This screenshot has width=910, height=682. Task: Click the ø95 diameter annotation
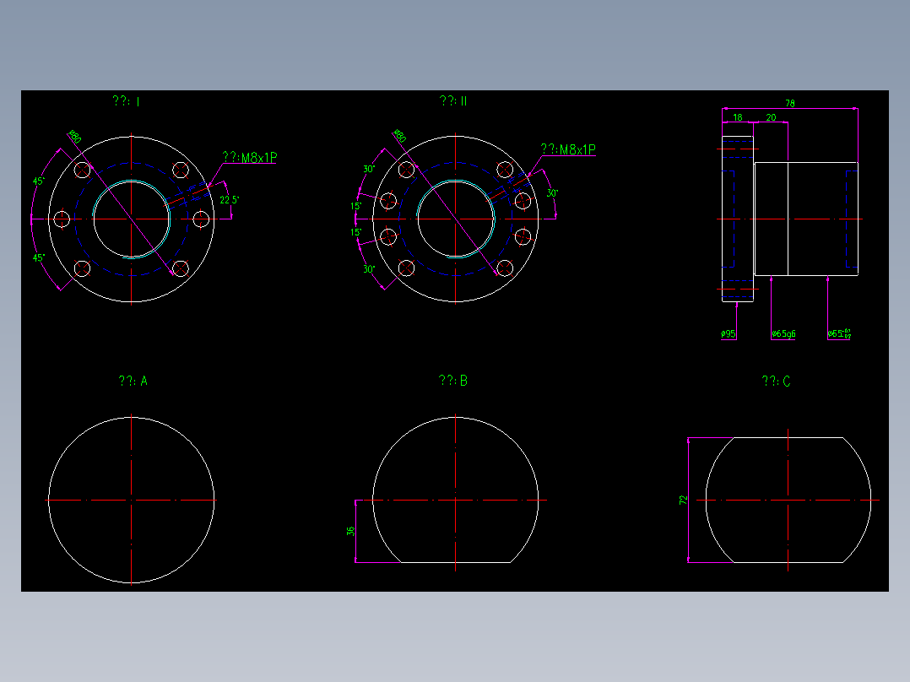(x=728, y=333)
